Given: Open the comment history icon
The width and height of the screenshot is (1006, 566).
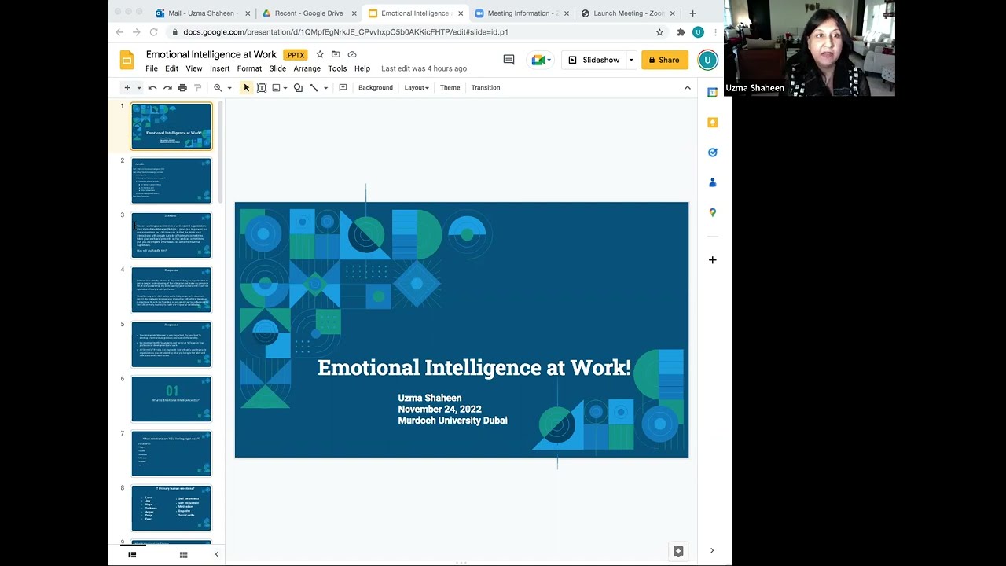Looking at the screenshot, I should click(x=509, y=60).
